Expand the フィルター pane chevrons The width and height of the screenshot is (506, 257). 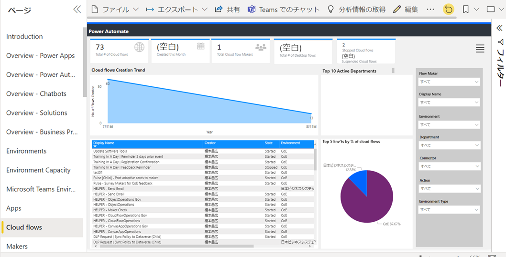pyautogui.click(x=499, y=28)
